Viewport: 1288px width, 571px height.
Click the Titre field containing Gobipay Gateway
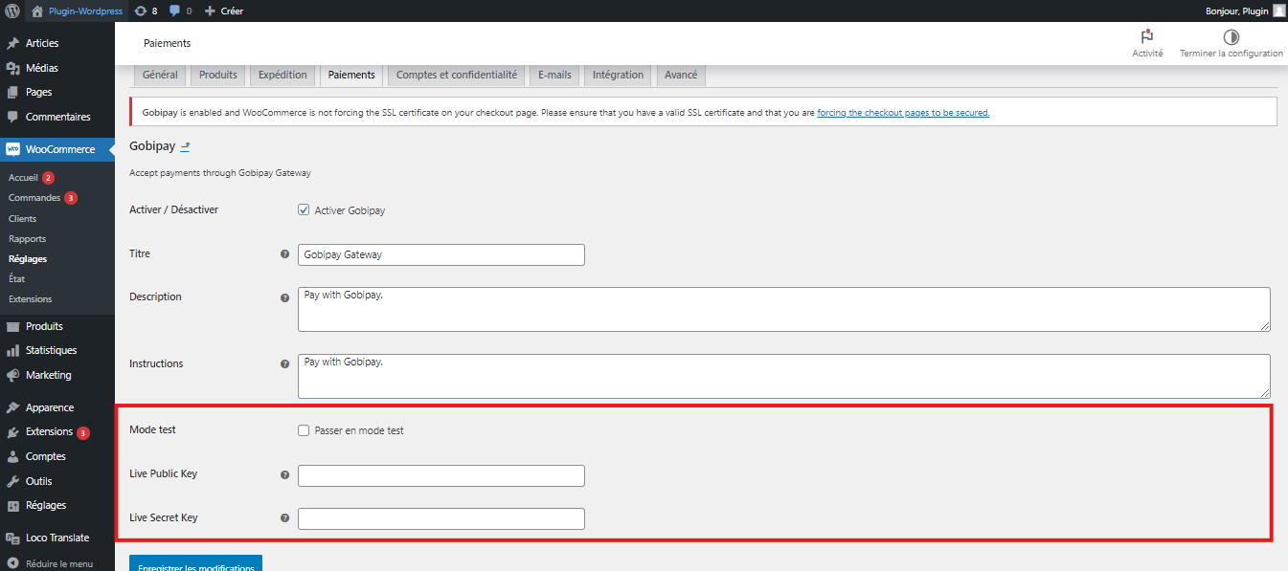[x=441, y=254]
